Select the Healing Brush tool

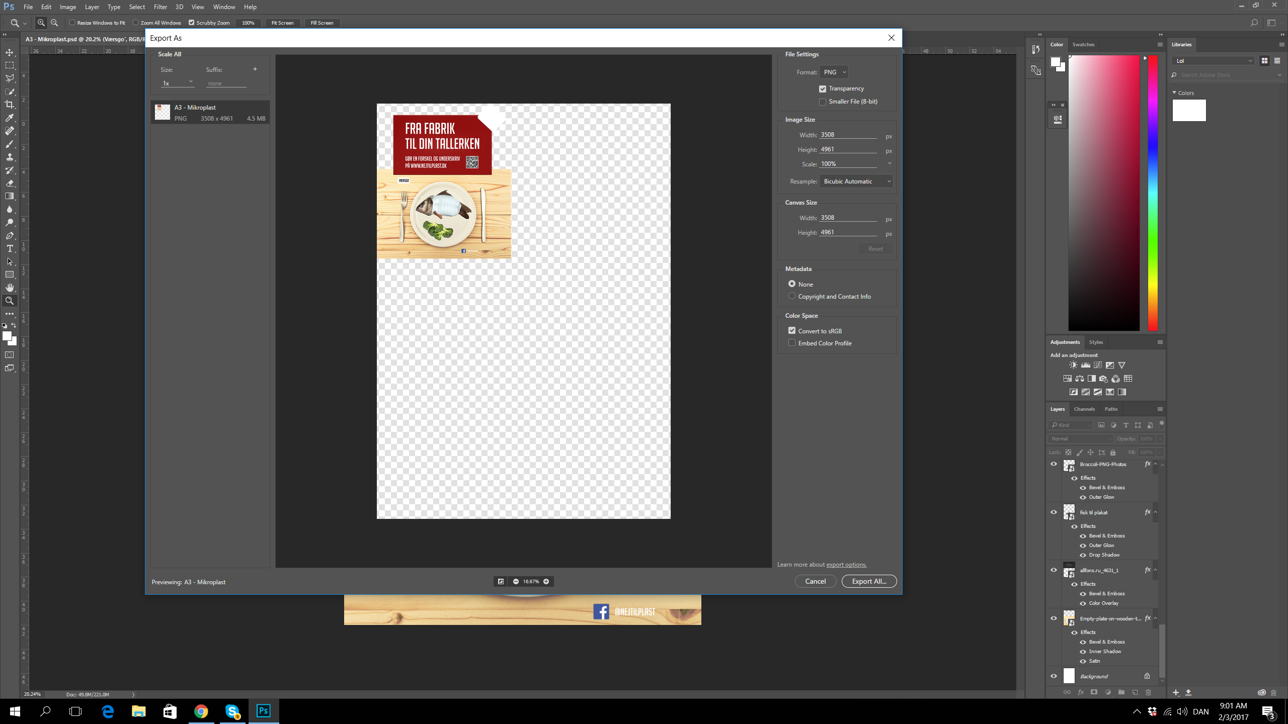coord(10,131)
